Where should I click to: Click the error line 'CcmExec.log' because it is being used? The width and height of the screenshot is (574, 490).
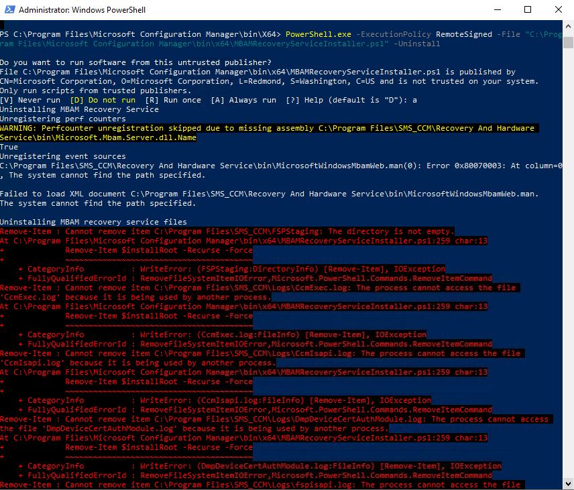(136, 298)
